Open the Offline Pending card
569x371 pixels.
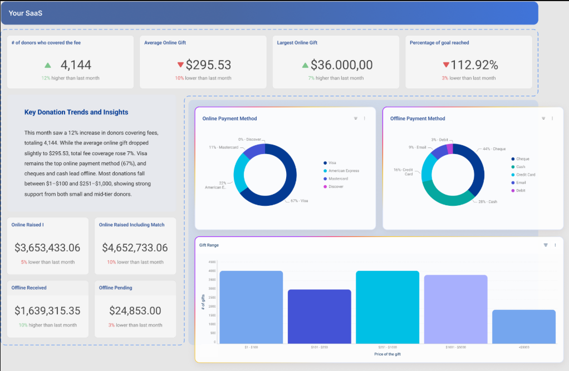(x=135, y=309)
